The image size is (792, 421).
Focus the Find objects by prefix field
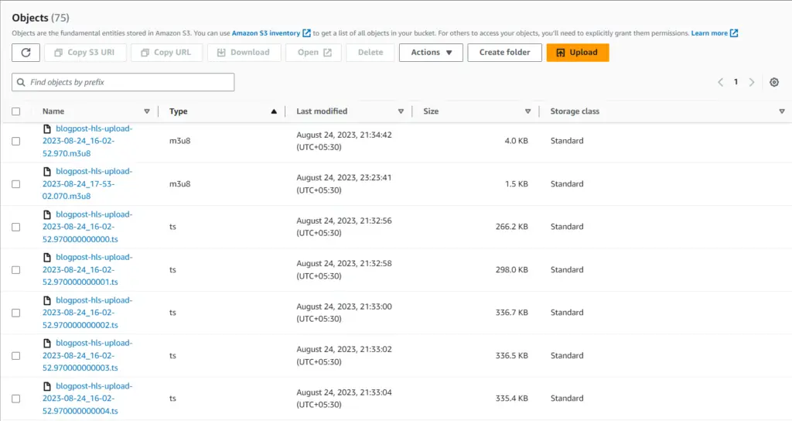[x=123, y=82]
